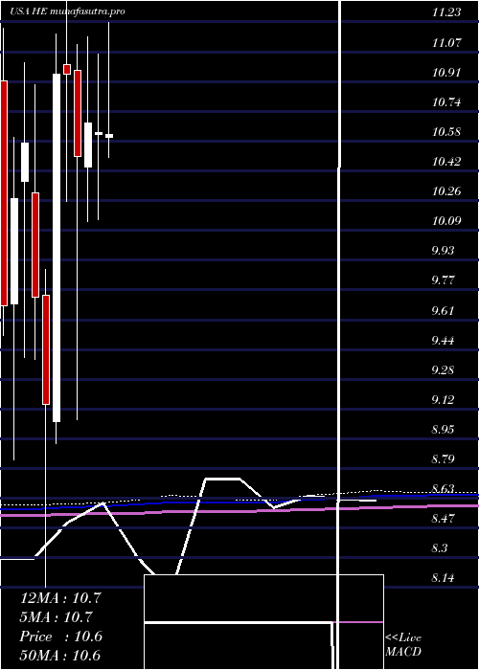
Task: Click the 10.58 price axis label
Action: pyautogui.click(x=446, y=132)
